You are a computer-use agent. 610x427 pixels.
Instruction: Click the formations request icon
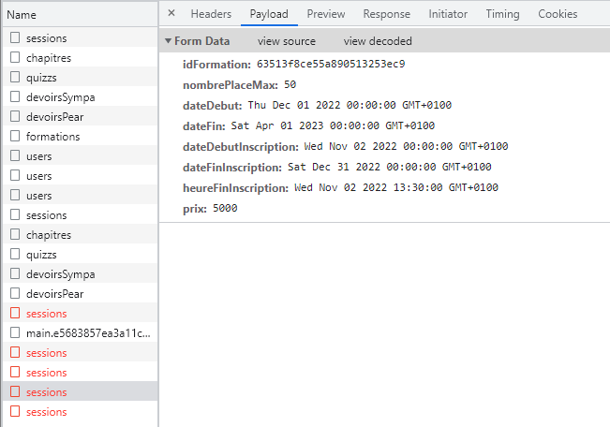coord(15,137)
